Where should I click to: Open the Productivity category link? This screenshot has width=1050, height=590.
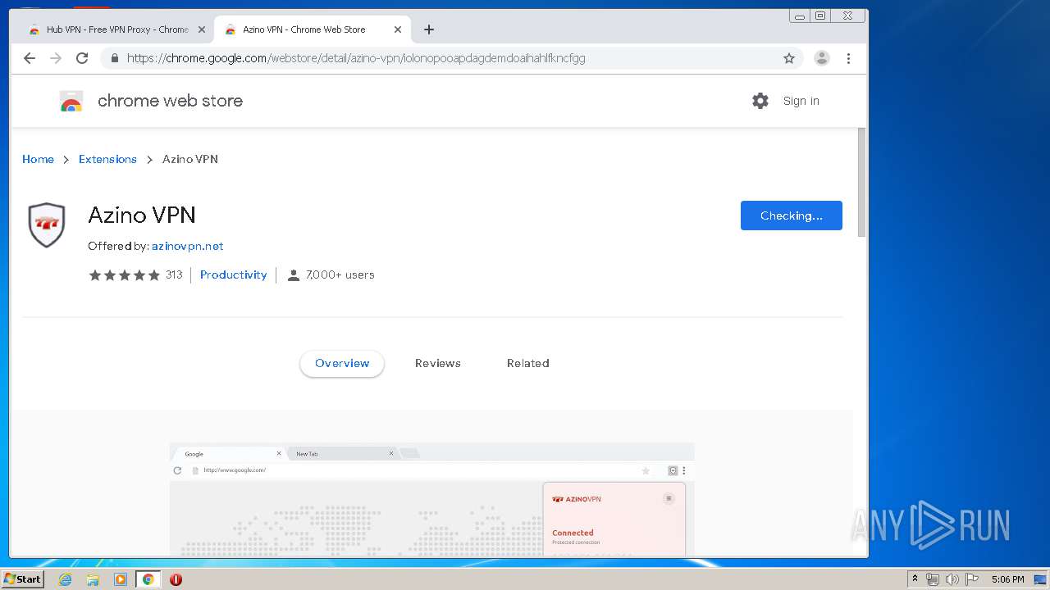pyautogui.click(x=233, y=275)
